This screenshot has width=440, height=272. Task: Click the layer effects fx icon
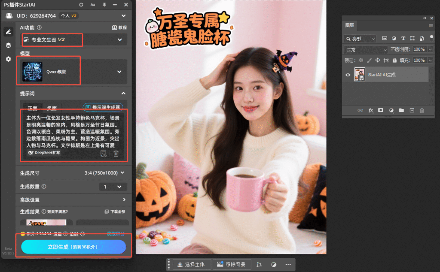(370, 110)
